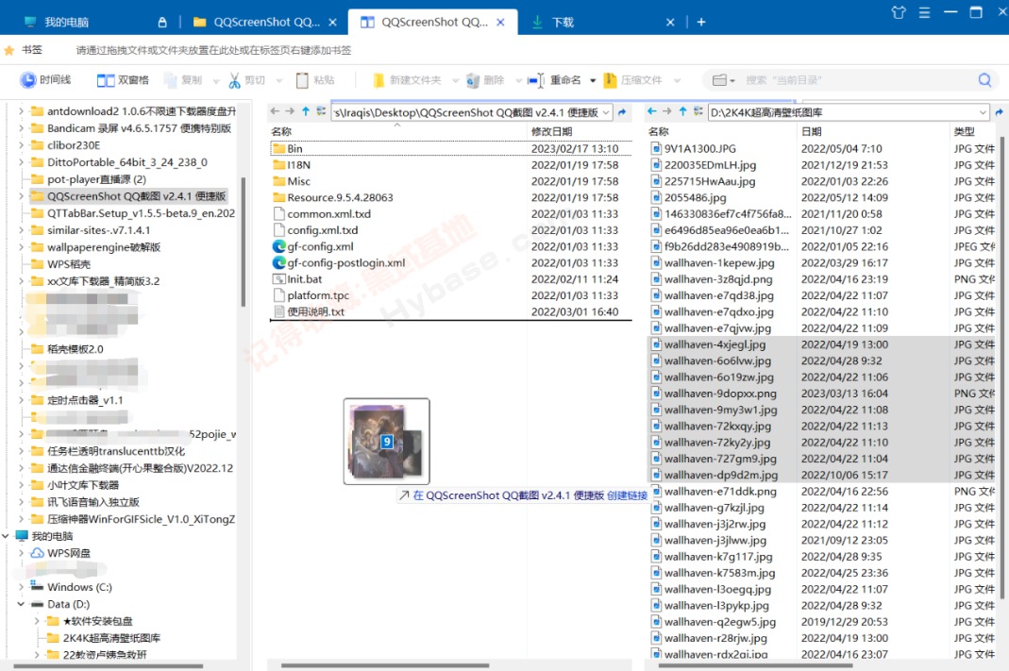Collapse the 我的电脑 tree node
This screenshot has height=671, width=1009.
(x=5, y=536)
